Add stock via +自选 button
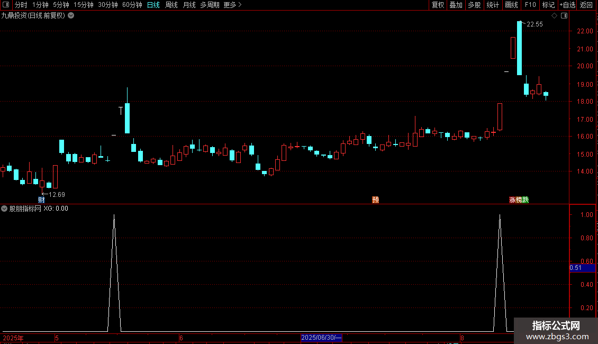This screenshot has width=598, height=344. pos(567,5)
